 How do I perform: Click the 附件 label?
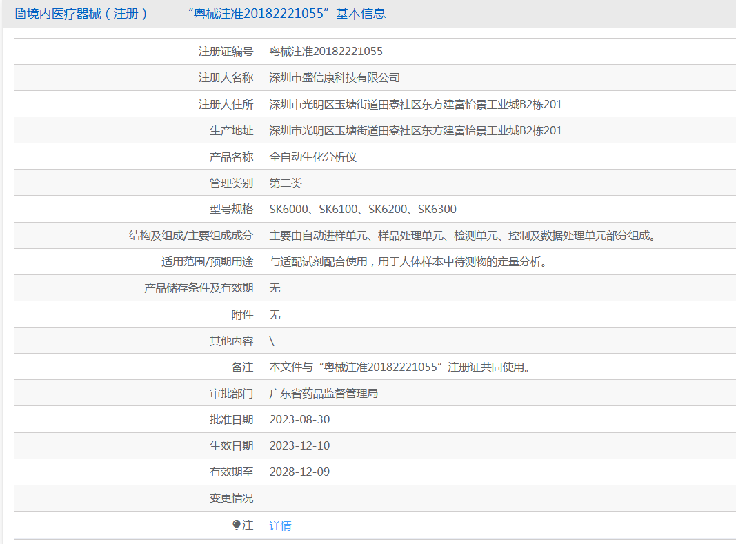(x=242, y=314)
